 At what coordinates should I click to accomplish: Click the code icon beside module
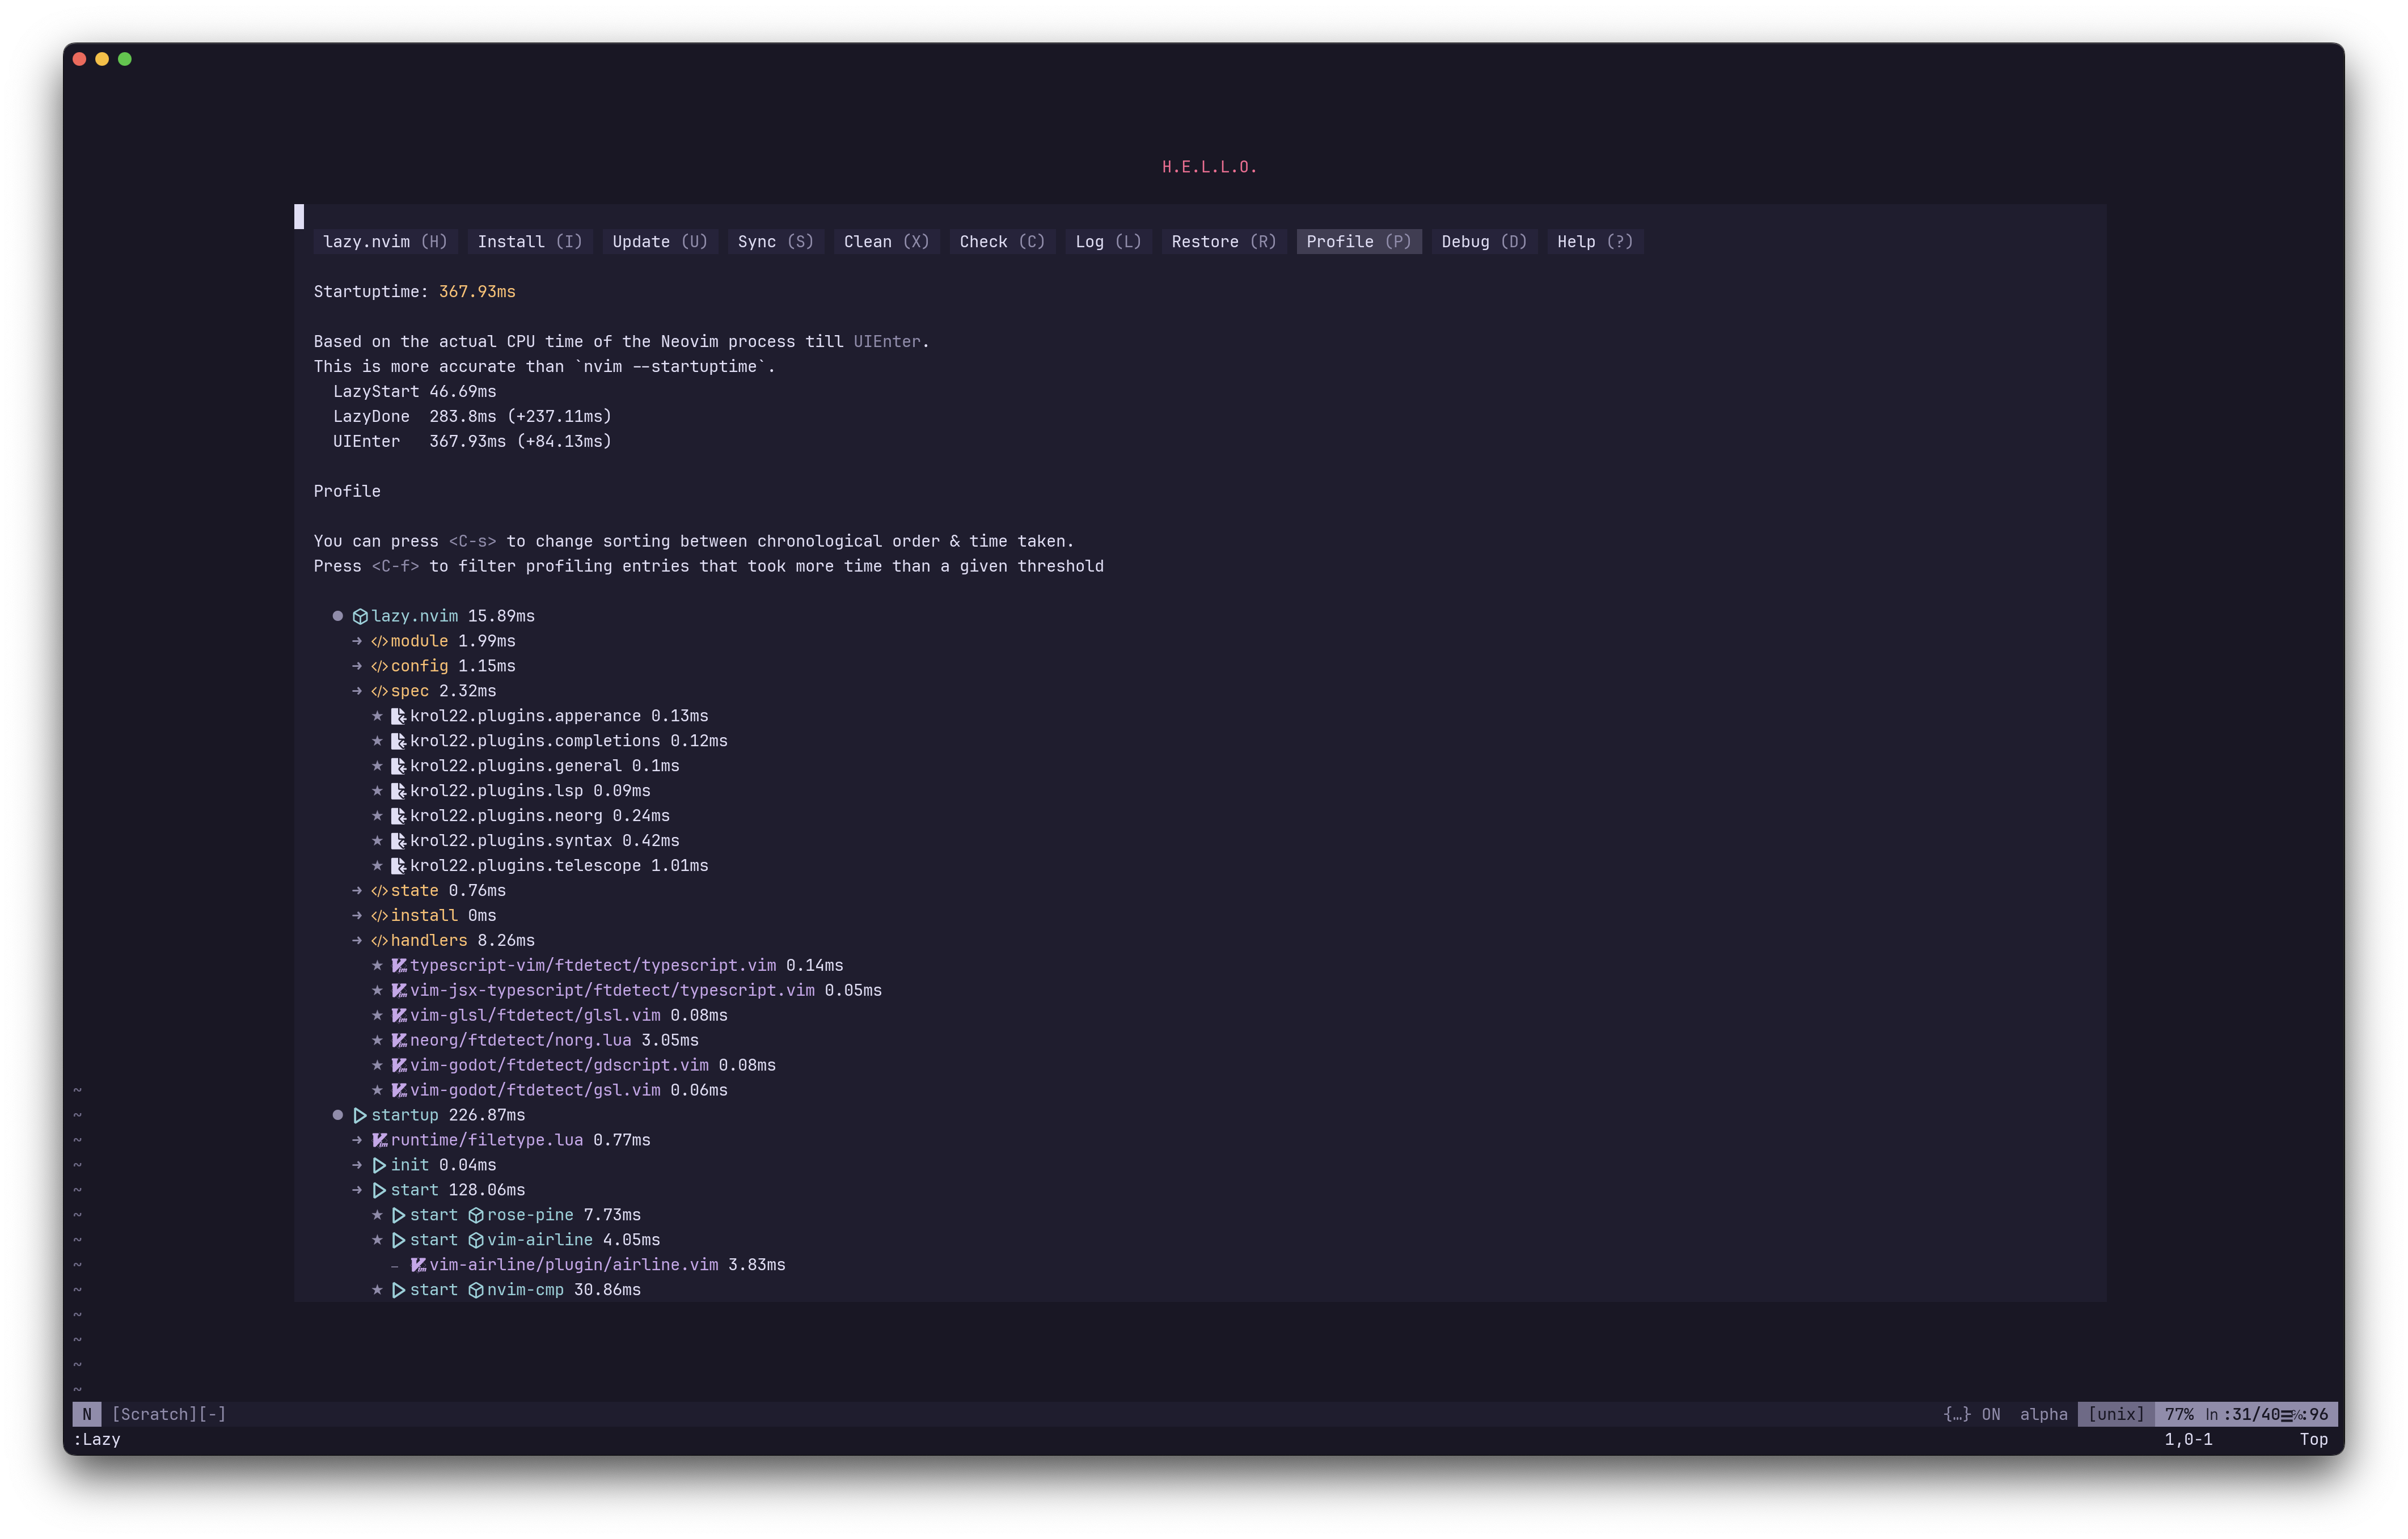click(x=379, y=641)
